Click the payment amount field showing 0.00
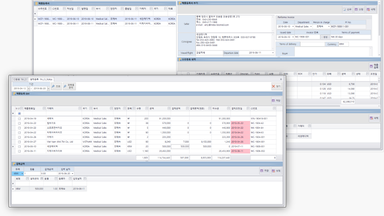Viewport: 384px width, 216px height. pos(49,173)
